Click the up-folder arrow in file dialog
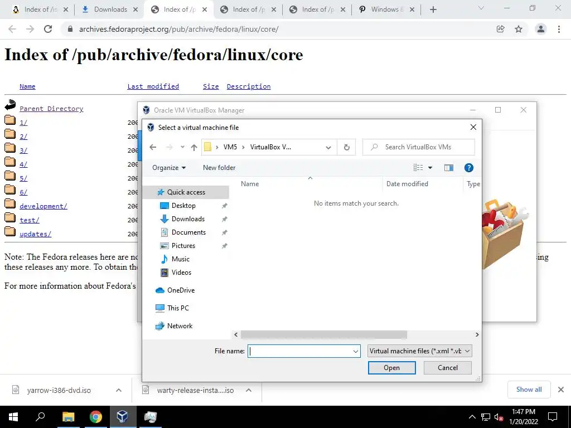Image resolution: width=571 pixels, height=428 pixels. 193,147
